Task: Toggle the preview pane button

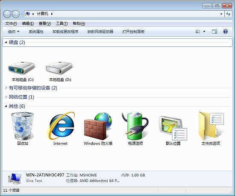Action: click(x=214, y=32)
